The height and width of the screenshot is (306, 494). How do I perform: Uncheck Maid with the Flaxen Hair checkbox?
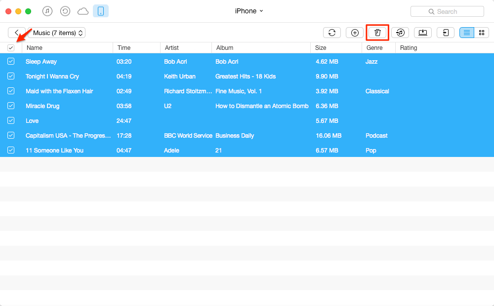(x=11, y=91)
